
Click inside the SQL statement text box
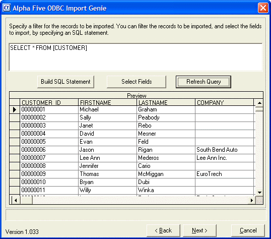135,57
